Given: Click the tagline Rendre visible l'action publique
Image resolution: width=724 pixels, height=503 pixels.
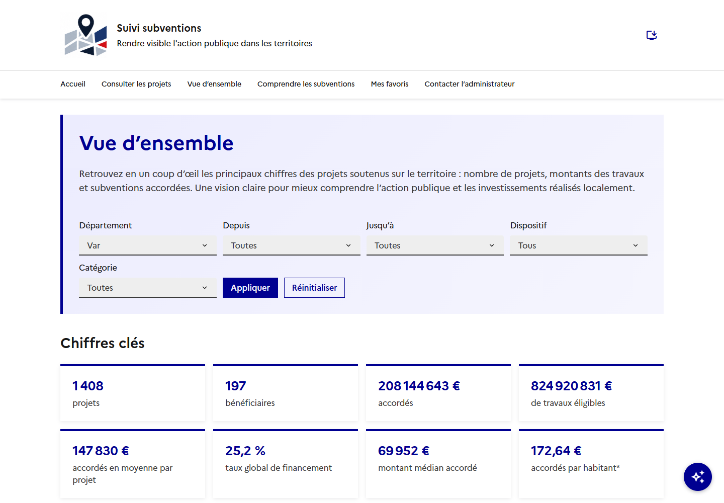Looking at the screenshot, I should [x=214, y=43].
